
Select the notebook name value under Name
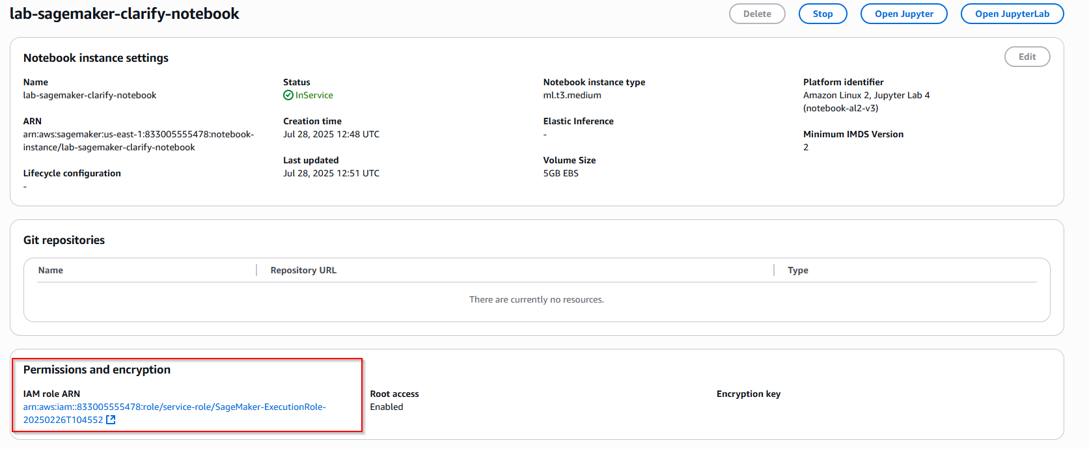90,95
